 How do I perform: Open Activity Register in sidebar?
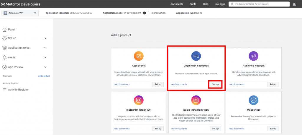(18, 90)
